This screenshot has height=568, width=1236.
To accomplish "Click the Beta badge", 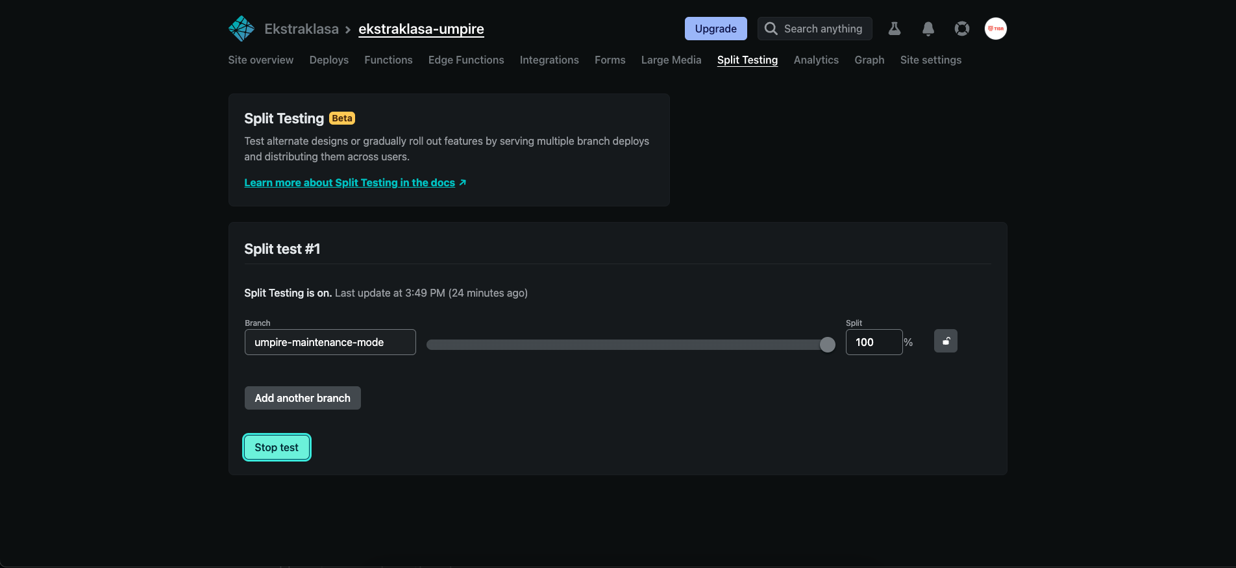I will (342, 118).
